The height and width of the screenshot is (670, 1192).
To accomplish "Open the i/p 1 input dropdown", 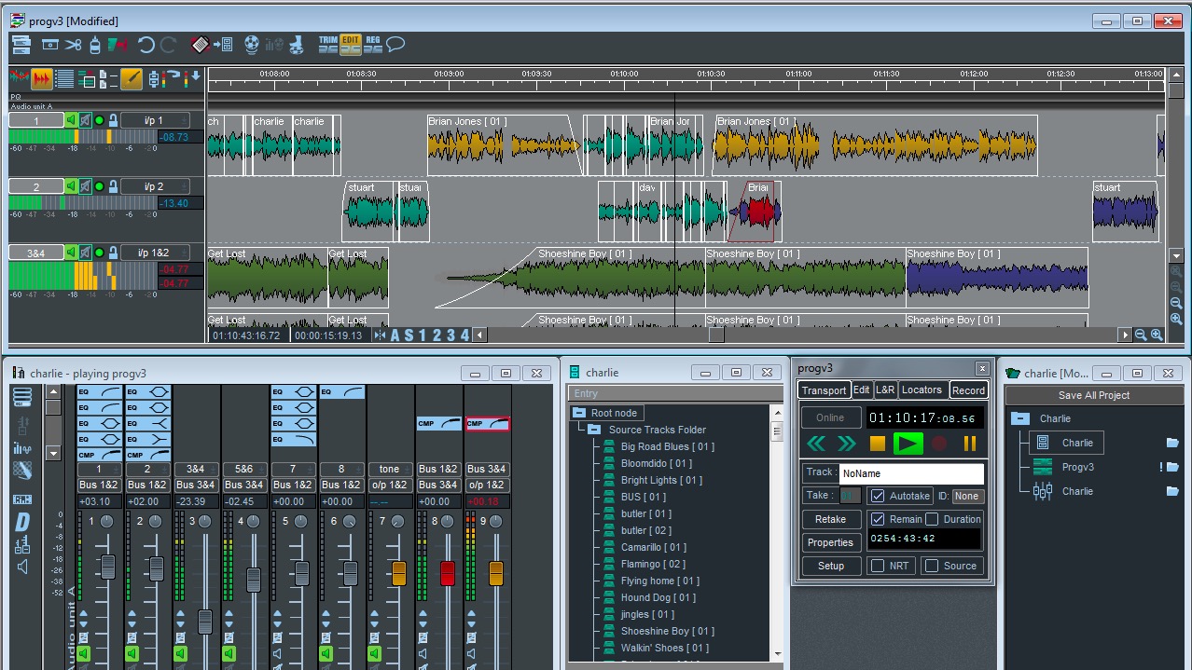I will click(155, 120).
